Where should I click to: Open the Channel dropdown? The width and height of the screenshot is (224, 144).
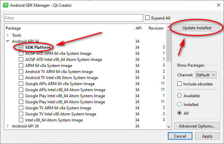click(x=206, y=75)
